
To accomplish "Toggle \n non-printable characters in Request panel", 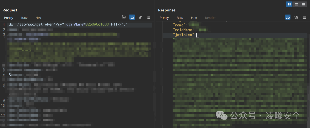I will [x=141, y=17].
